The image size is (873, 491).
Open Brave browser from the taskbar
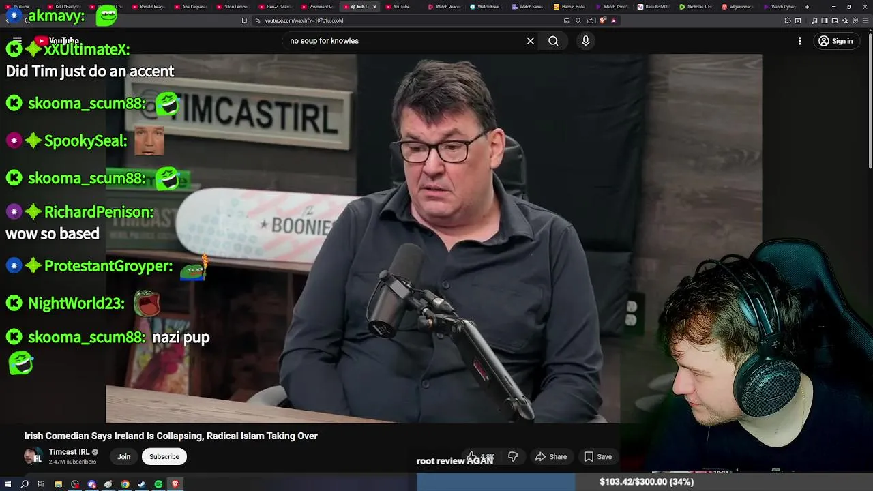tap(175, 484)
